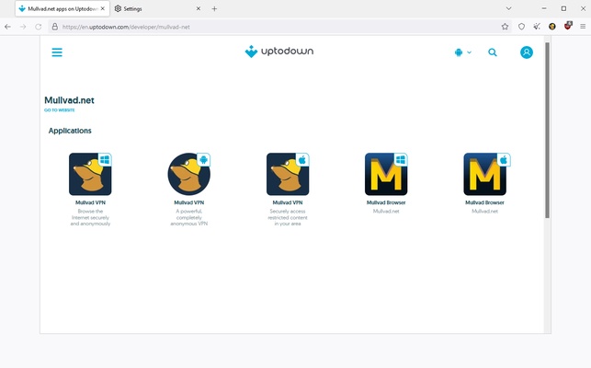The width and height of the screenshot is (591, 368).
Task: Go forward to the next page
Action: 23,27
